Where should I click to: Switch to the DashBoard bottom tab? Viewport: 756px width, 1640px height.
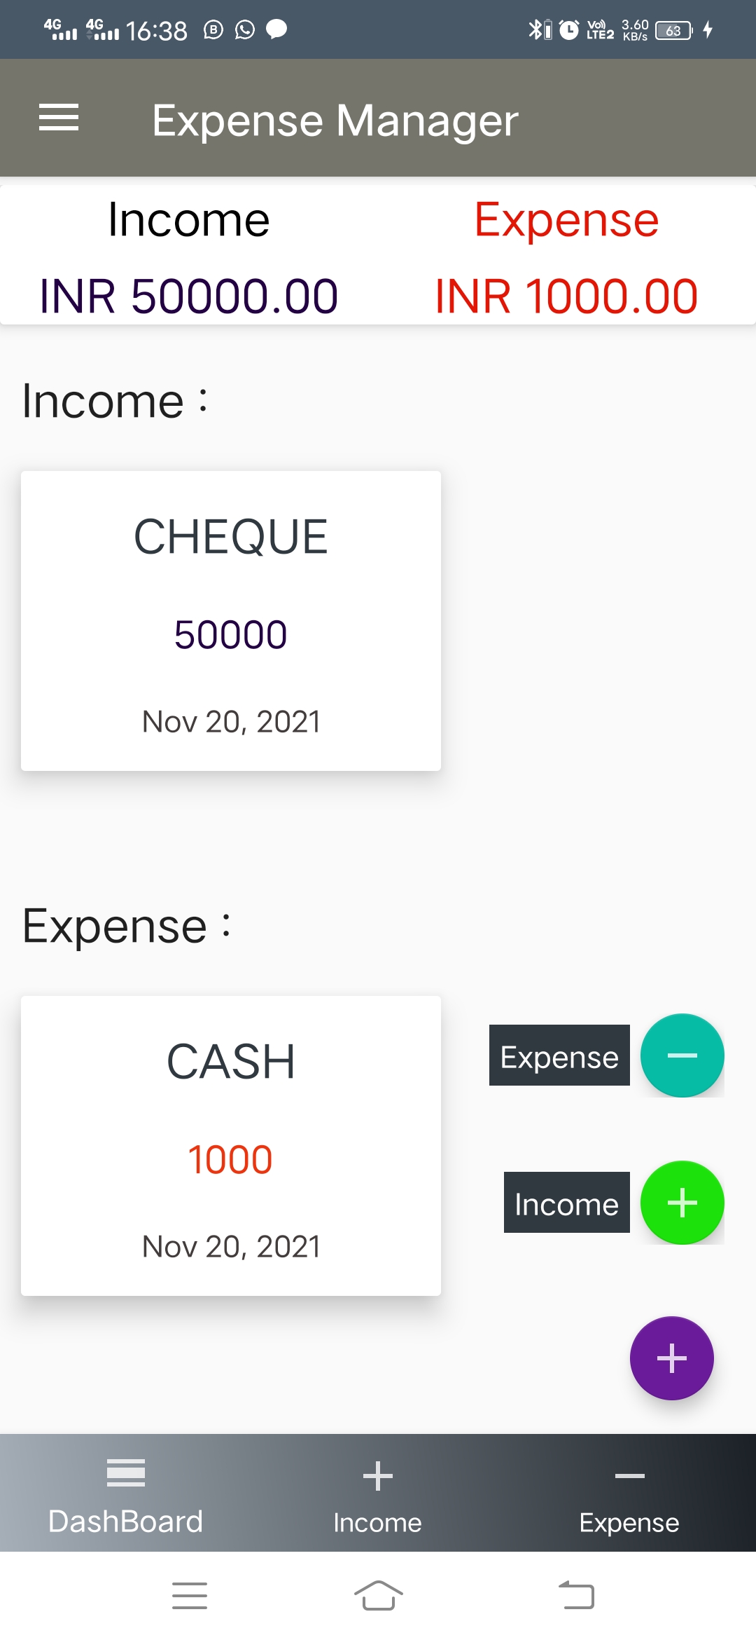pos(126,1494)
